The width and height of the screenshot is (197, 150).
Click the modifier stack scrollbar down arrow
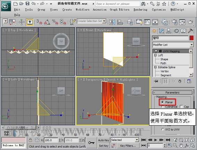[191, 74]
